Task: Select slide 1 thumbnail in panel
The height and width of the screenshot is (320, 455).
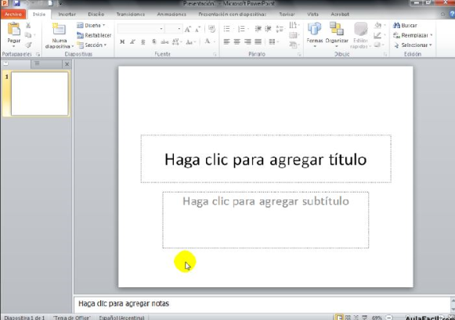Action: coord(39,94)
